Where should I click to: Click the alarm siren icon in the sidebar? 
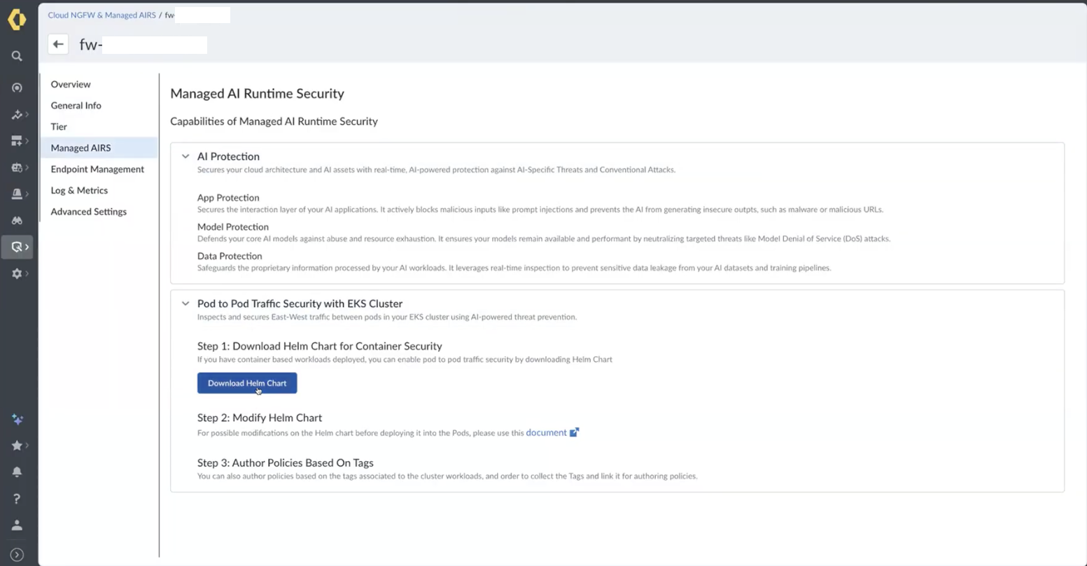[17, 194]
